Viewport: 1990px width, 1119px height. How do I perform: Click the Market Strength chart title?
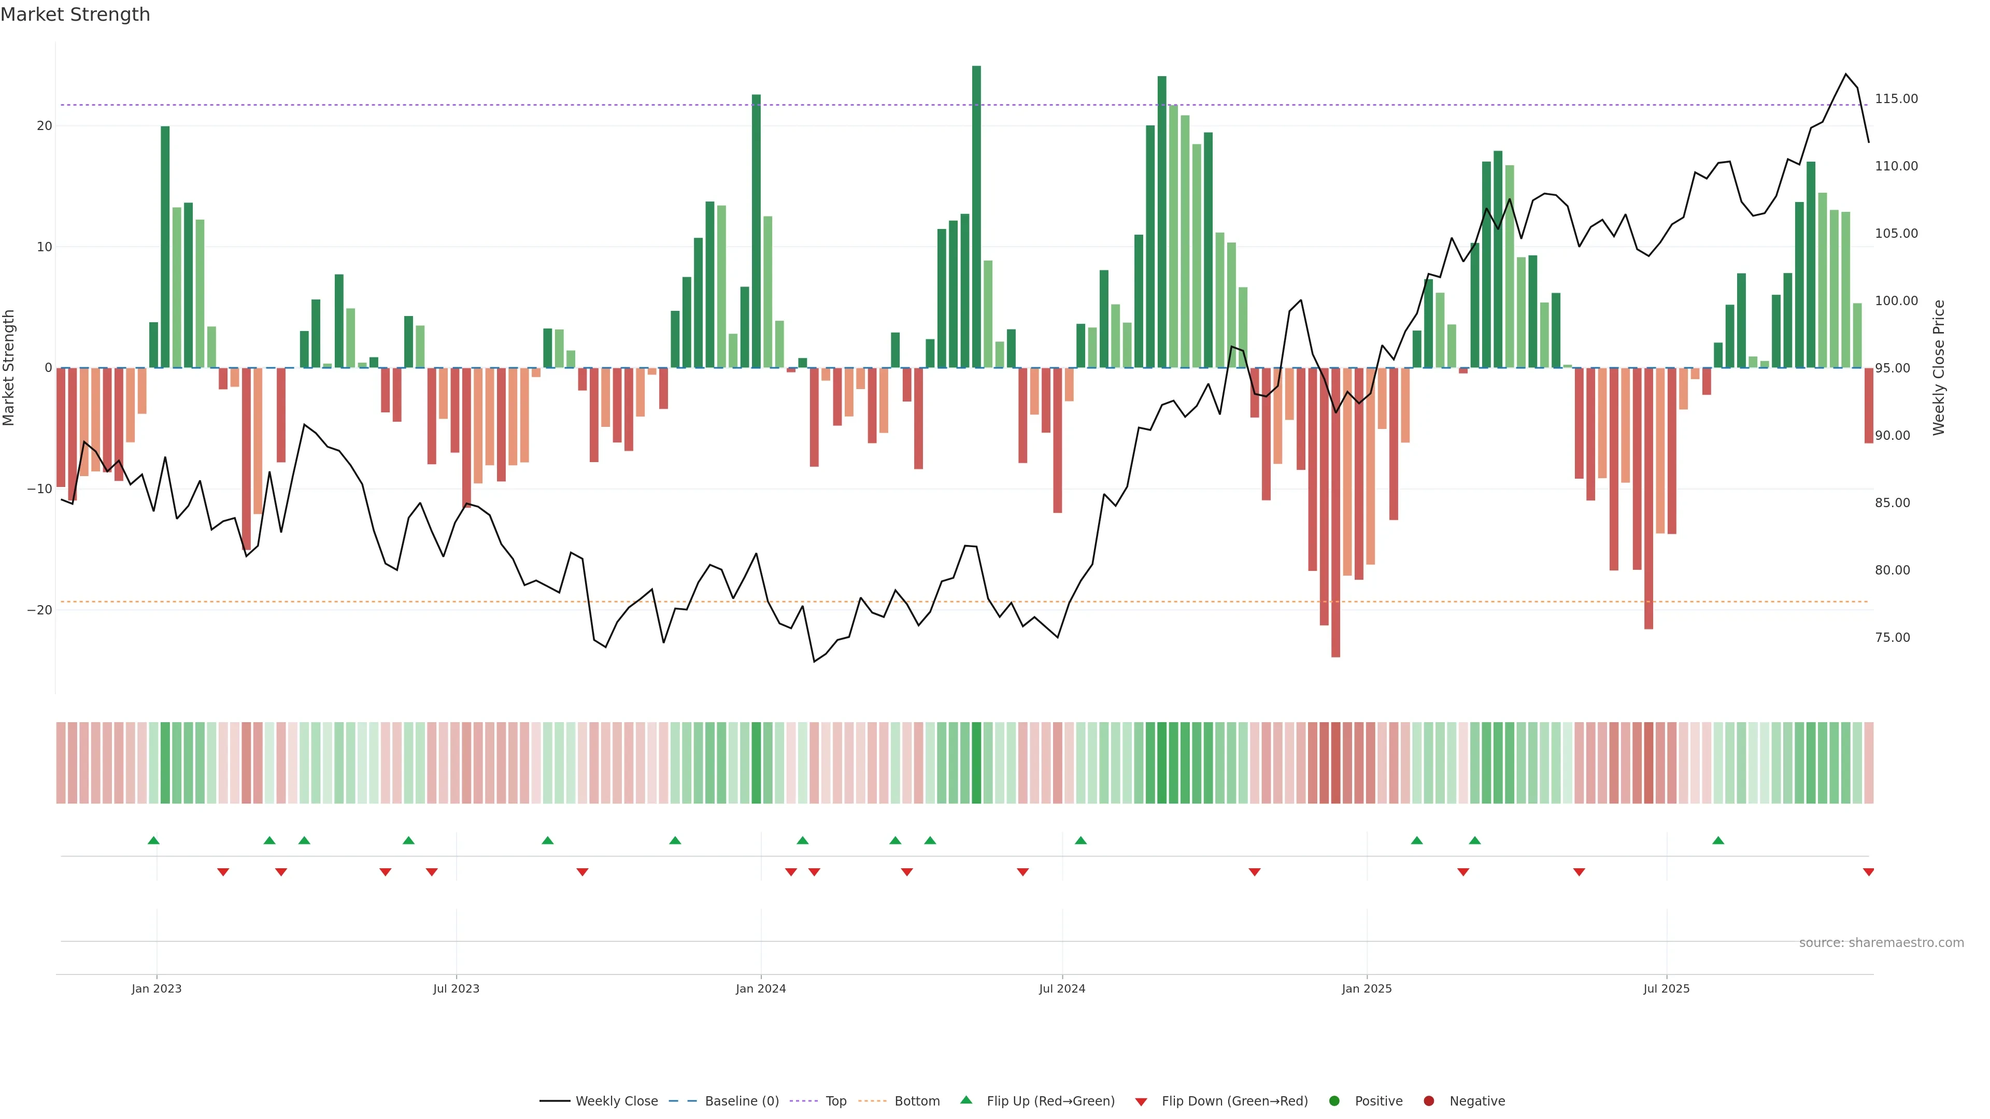coord(75,15)
